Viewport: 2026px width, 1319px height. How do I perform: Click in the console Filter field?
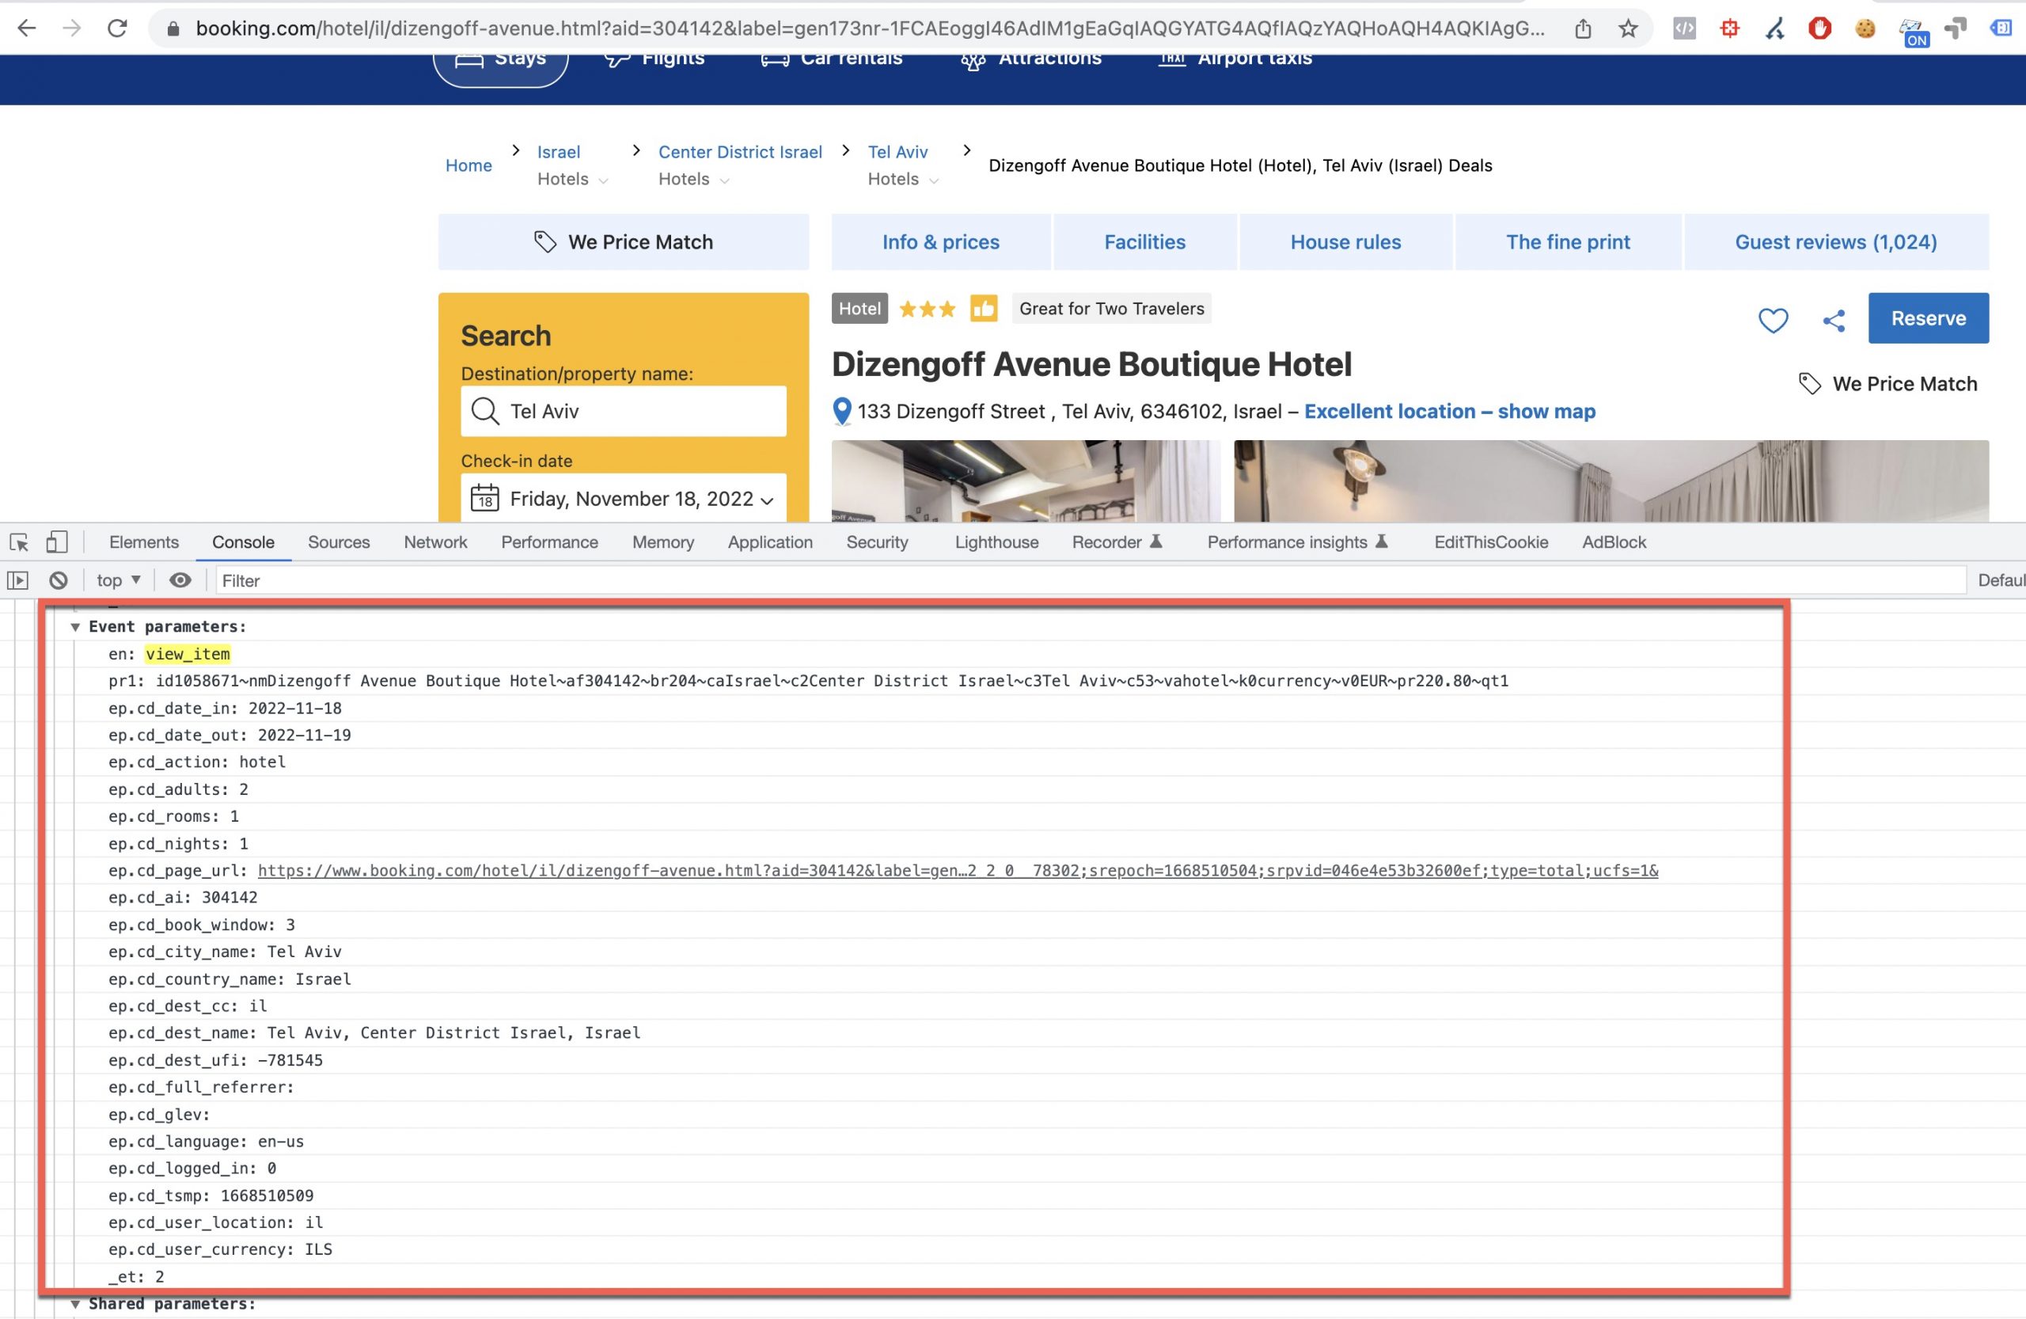click(1090, 581)
